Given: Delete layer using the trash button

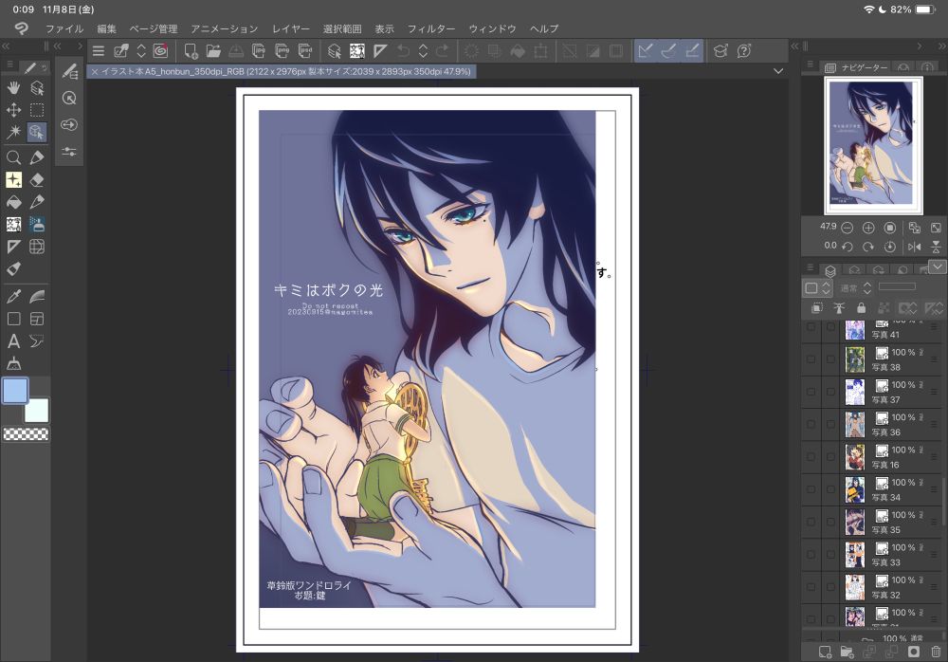Looking at the screenshot, I should click(x=936, y=652).
